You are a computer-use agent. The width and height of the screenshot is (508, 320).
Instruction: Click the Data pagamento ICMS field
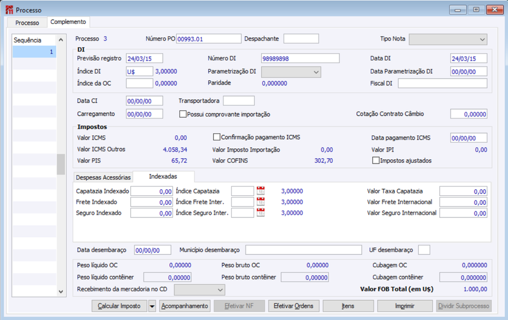pos(469,138)
